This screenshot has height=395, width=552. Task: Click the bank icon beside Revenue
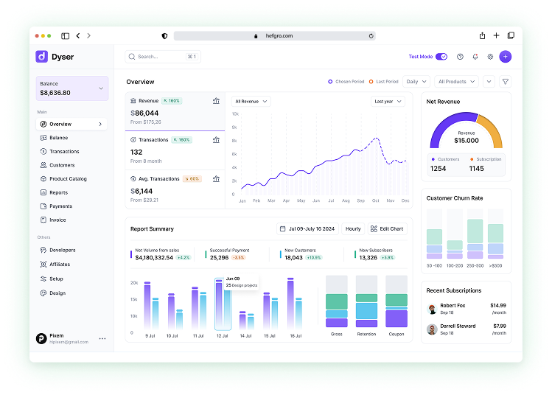(x=216, y=101)
